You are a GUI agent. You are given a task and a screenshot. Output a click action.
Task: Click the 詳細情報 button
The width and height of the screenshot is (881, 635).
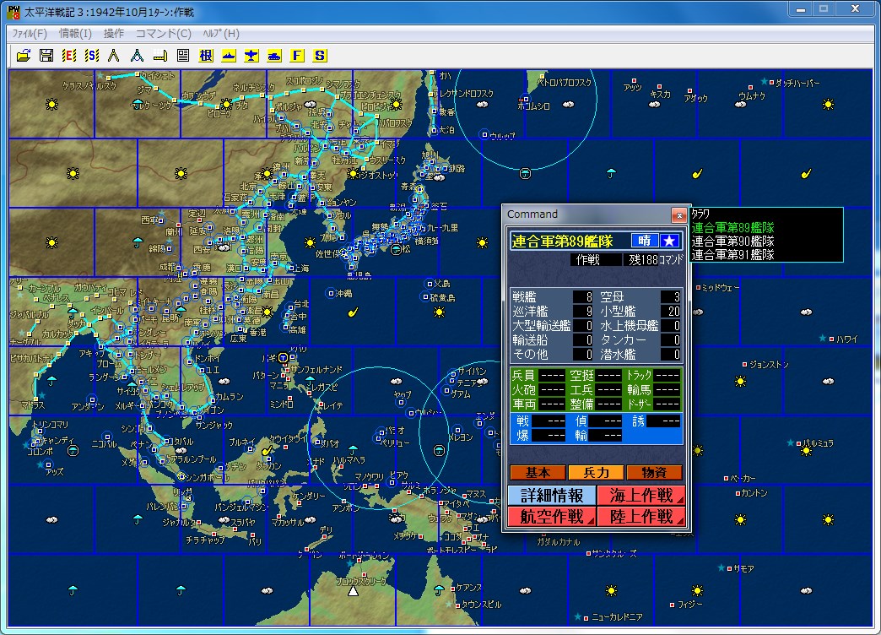(x=552, y=496)
